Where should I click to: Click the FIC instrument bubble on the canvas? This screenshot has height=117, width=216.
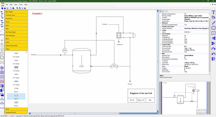tap(64, 50)
